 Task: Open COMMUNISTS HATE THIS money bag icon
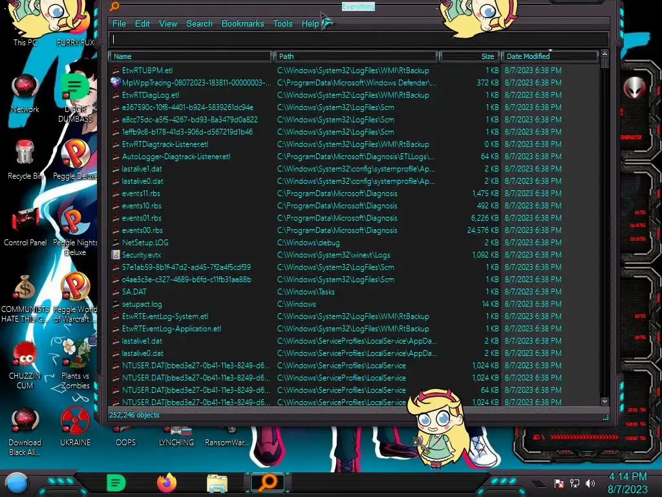pyautogui.click(x=25, y=298)
